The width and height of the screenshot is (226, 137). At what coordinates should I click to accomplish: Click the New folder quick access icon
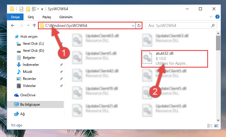(x=28, y=9)
